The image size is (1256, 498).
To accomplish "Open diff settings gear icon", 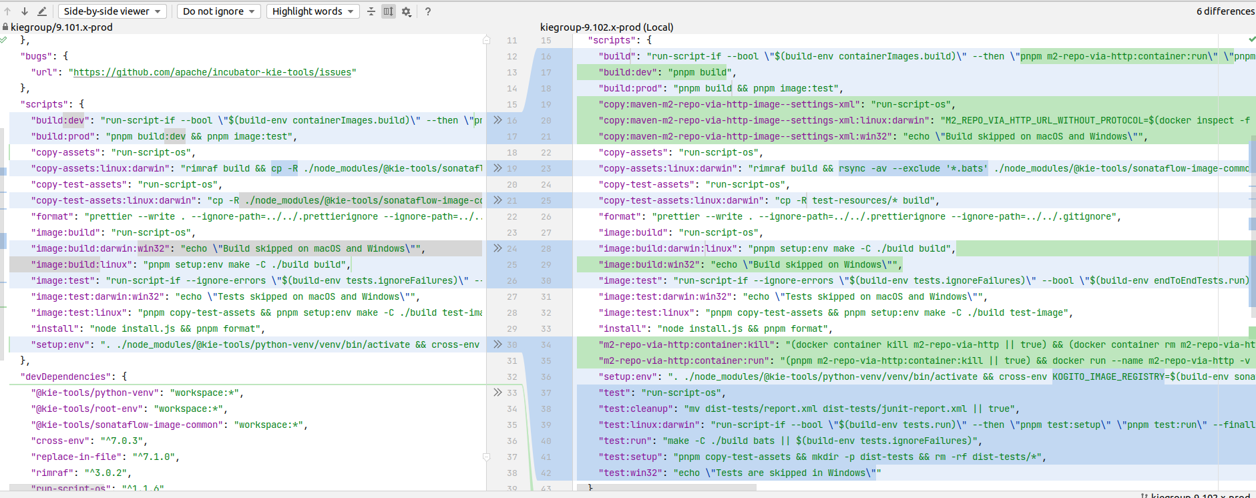I will pos(406,11).
